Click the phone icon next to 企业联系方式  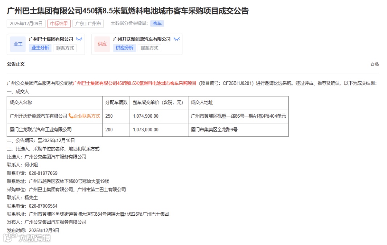(71, 116)
